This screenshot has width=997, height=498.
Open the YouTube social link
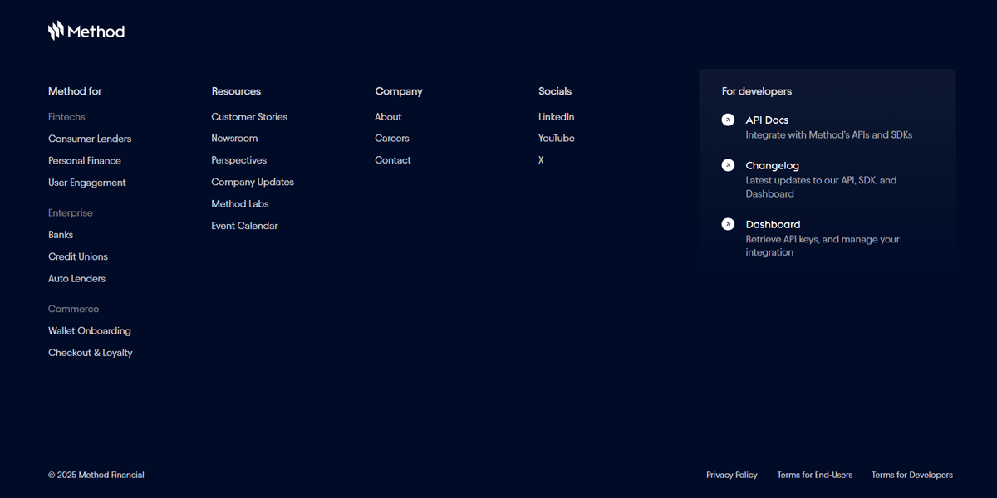[x=557, y=139]
